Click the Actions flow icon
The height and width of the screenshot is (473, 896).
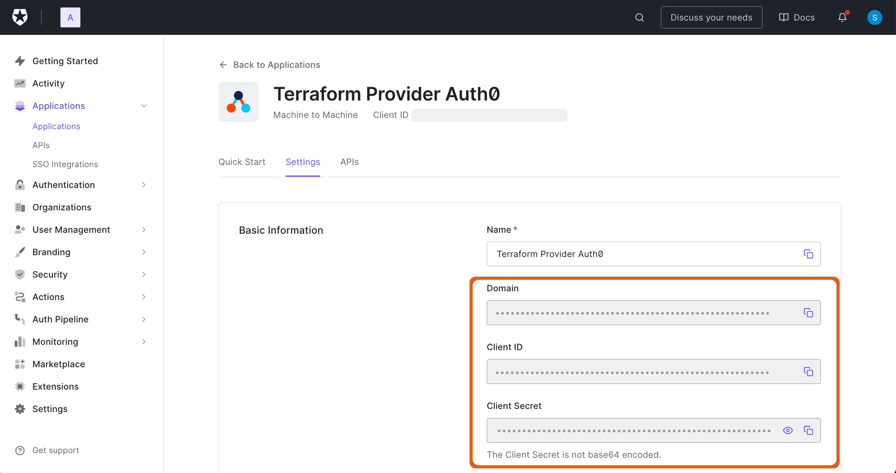click(20, 297)
